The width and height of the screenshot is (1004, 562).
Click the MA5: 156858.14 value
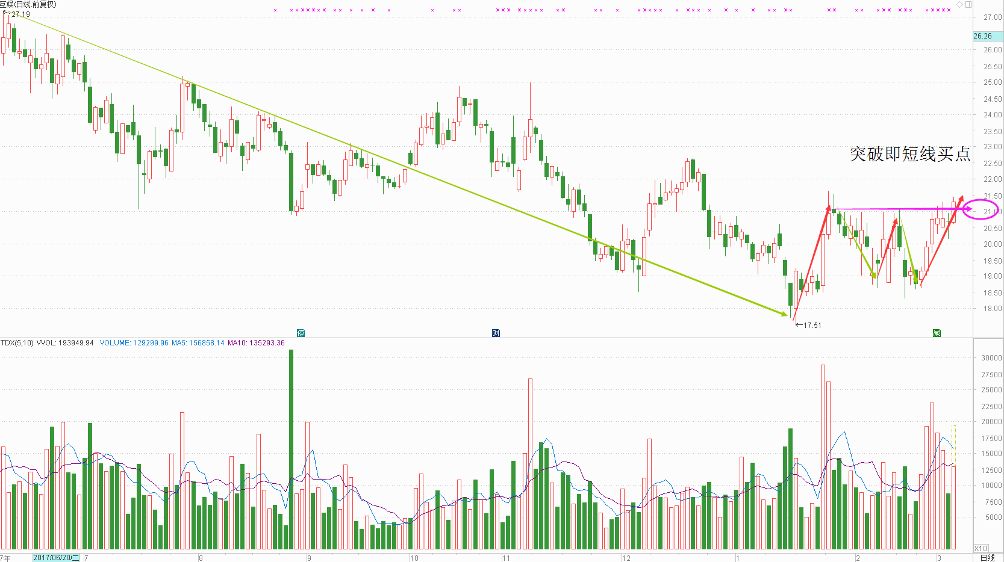point(198,343)
